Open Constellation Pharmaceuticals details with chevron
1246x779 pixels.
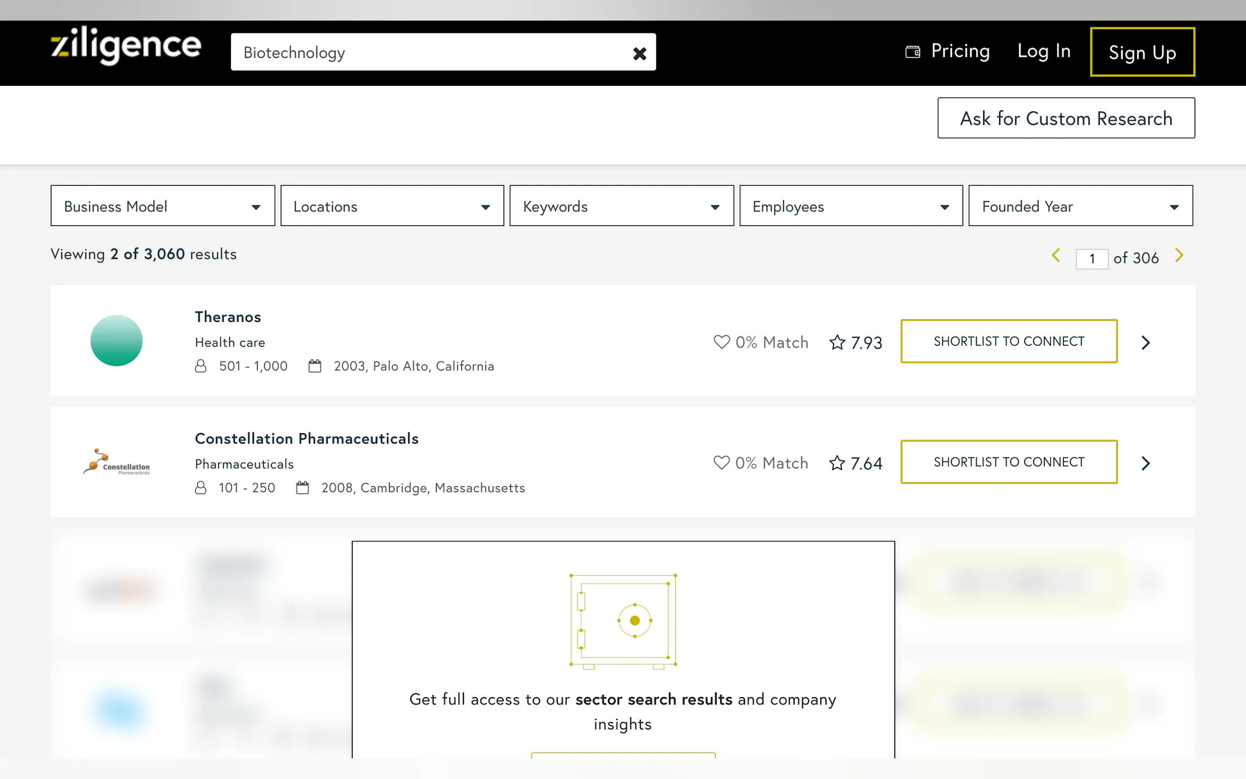1145,463
